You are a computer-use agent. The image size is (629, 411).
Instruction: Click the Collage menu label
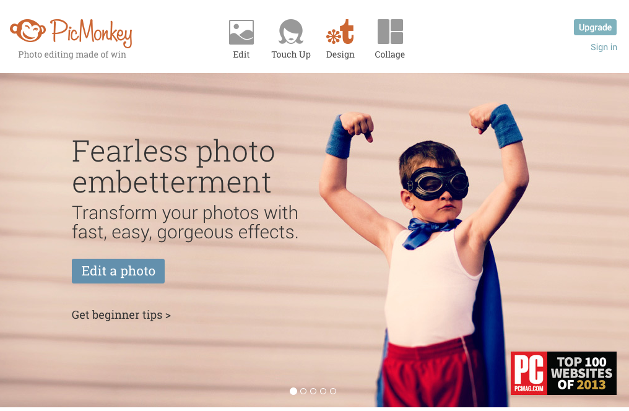click(389, 54)
